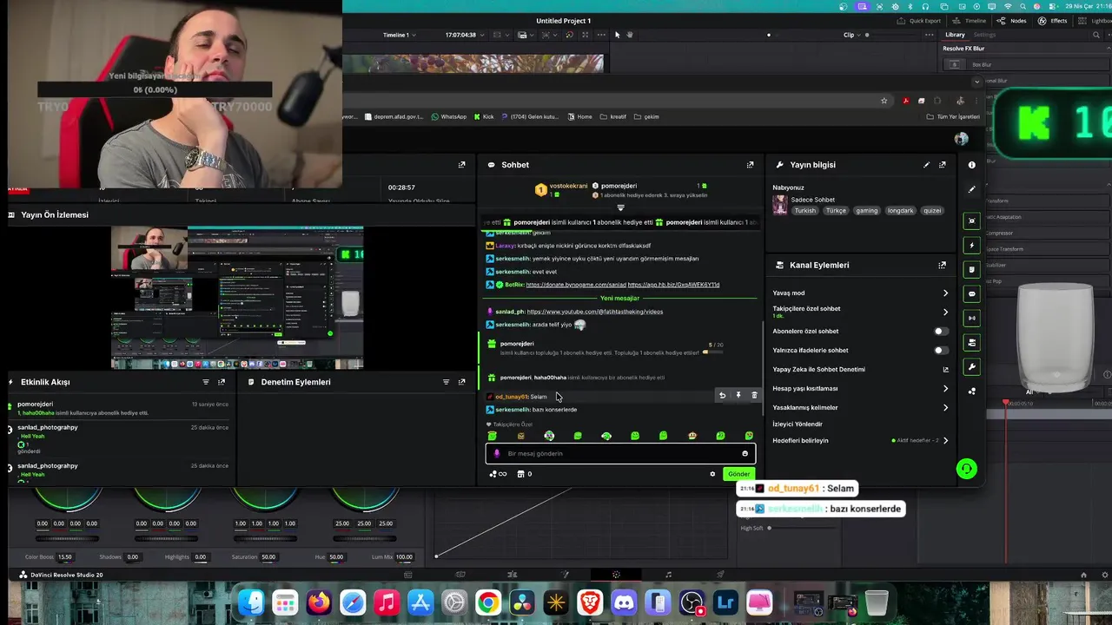Toggle Yalnızca ifadelerle sohbet switch
Viewport: 1112px width, 625px height.
[x=941, y=351]
